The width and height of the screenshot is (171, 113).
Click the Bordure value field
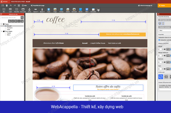coord(160,62)
